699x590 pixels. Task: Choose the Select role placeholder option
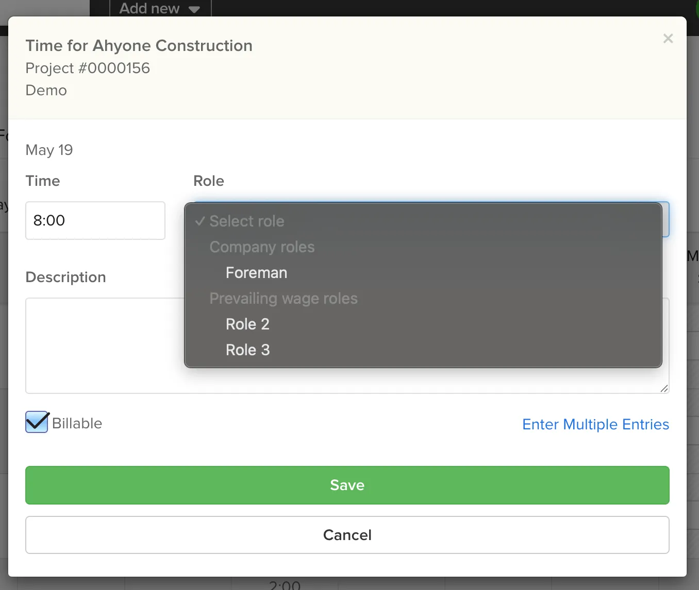(x=246, y=221)
